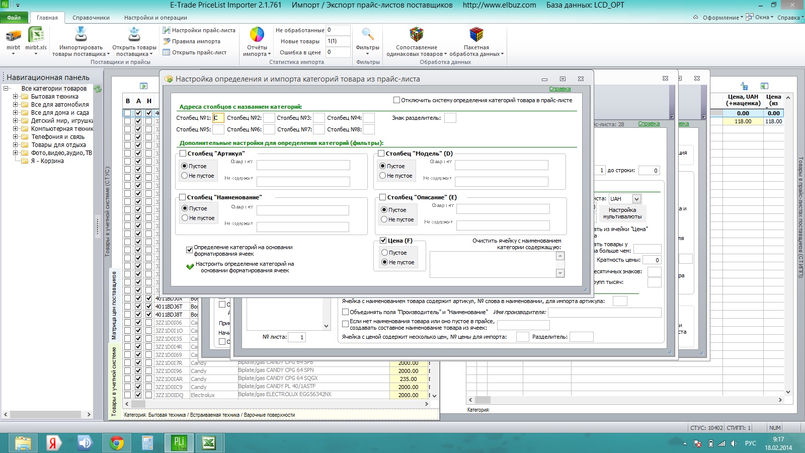Collapse the Все категории товаров root node
Viewport: 805px width, 453px height.
point(6,89)
